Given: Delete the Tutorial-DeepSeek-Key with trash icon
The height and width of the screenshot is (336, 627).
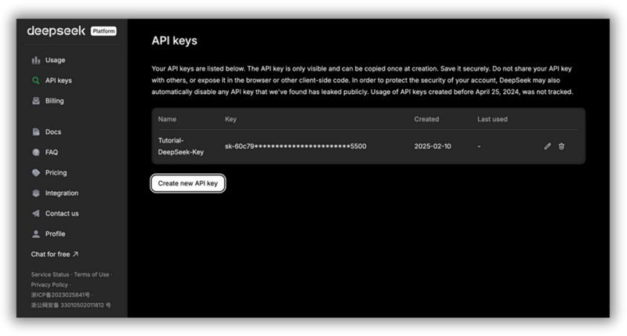Looking at the screenshot, I should pos(561,146).
